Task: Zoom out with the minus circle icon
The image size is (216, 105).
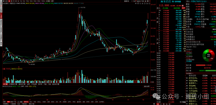Action: (x=149, y=3)
